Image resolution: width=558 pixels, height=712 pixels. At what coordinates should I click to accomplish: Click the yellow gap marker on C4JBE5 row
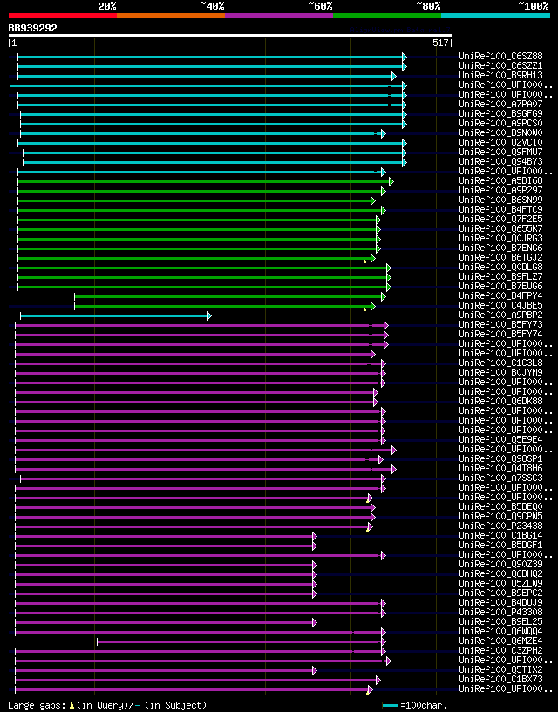[x=365, y=309]
